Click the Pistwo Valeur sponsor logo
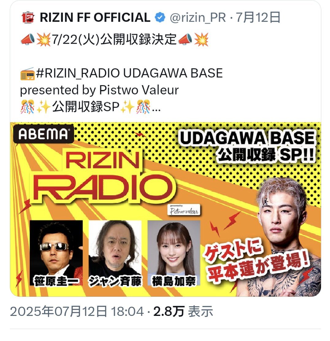The width and height of the screenshot is (330, 341). pos(184,210)
